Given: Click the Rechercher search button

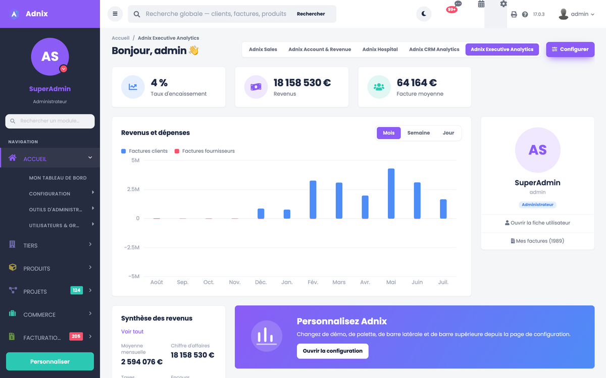Looking at the screenshot, I should click(311, 14).
